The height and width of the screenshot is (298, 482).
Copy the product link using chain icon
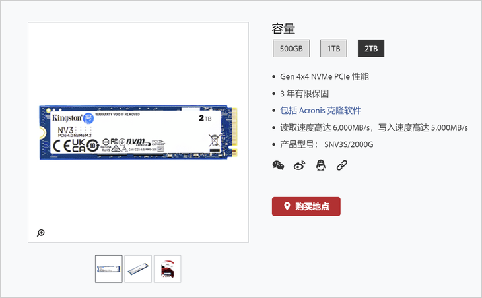[x=342, y=165]
